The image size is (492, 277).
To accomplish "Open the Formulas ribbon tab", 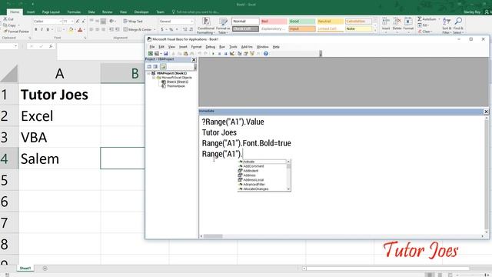I will point(74,12).
